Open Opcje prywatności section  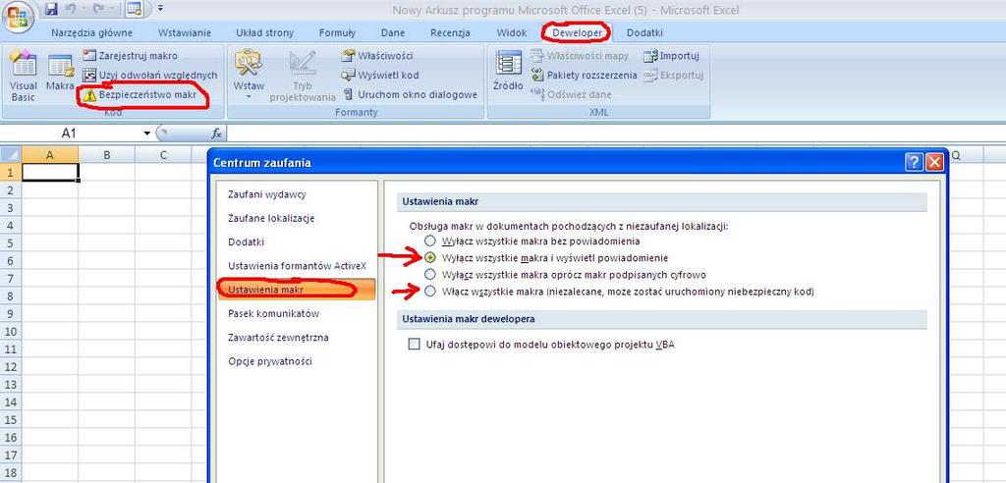tap(270, 360)
